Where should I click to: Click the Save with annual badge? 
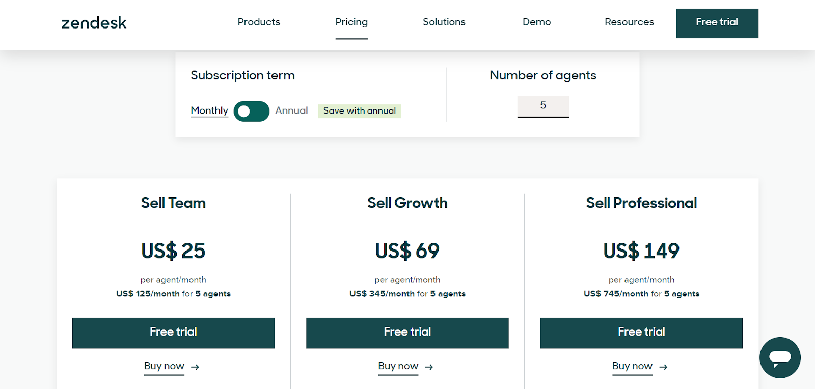click(360, 111)
